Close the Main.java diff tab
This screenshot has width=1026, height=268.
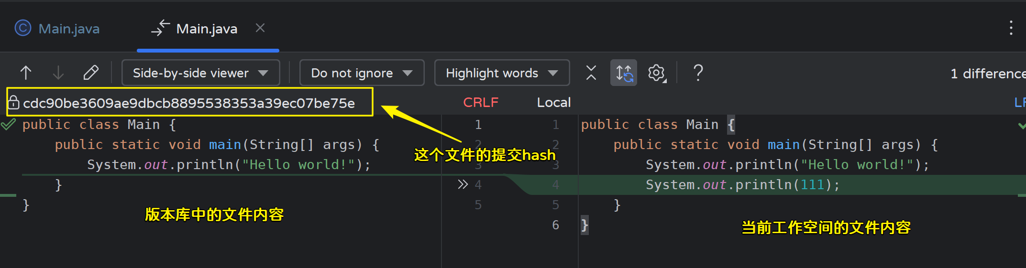(260, 28)
